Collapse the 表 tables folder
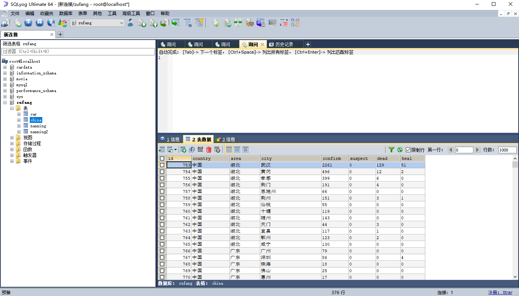This screenshot has width=519, height=296. pyautogui.click(x=12, y=108)
